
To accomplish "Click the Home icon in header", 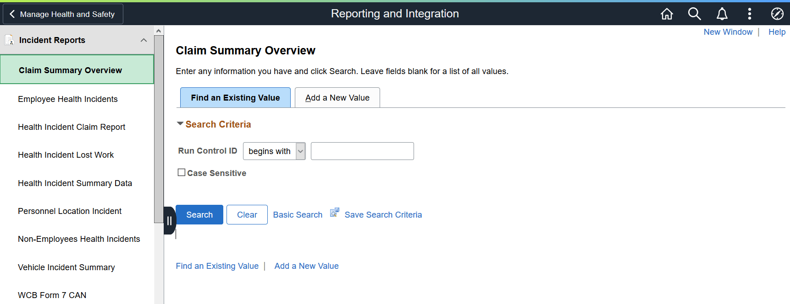I will (x=667, y=14).
